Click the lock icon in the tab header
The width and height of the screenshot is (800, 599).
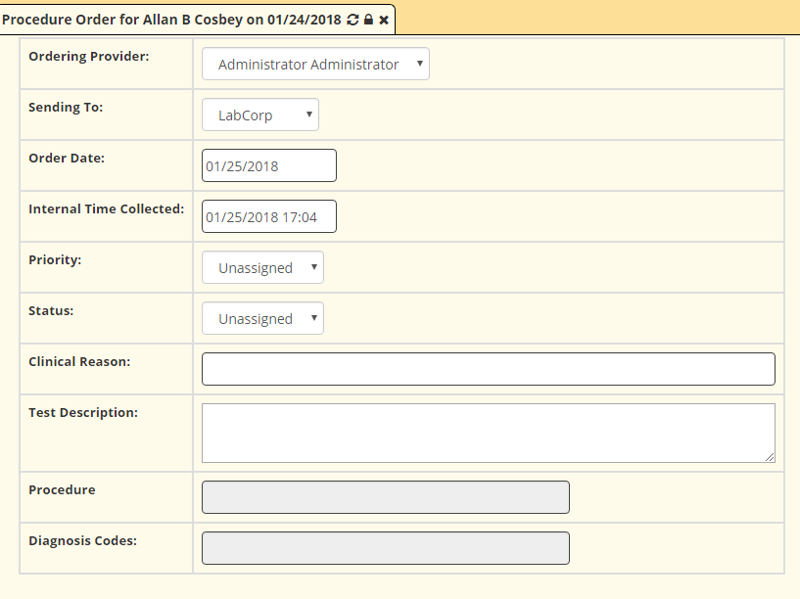(369, 19)
